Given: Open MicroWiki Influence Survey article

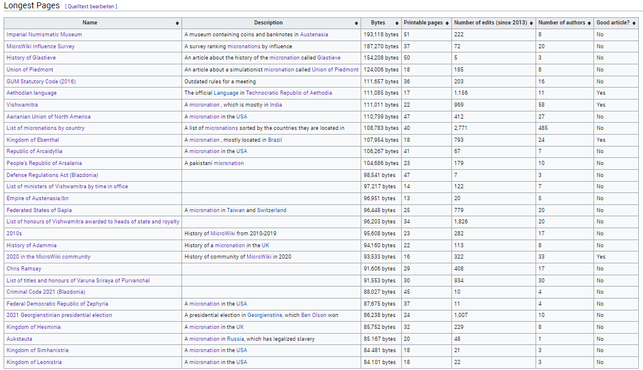Looking at the screenshot, I should tap(41, 46).
